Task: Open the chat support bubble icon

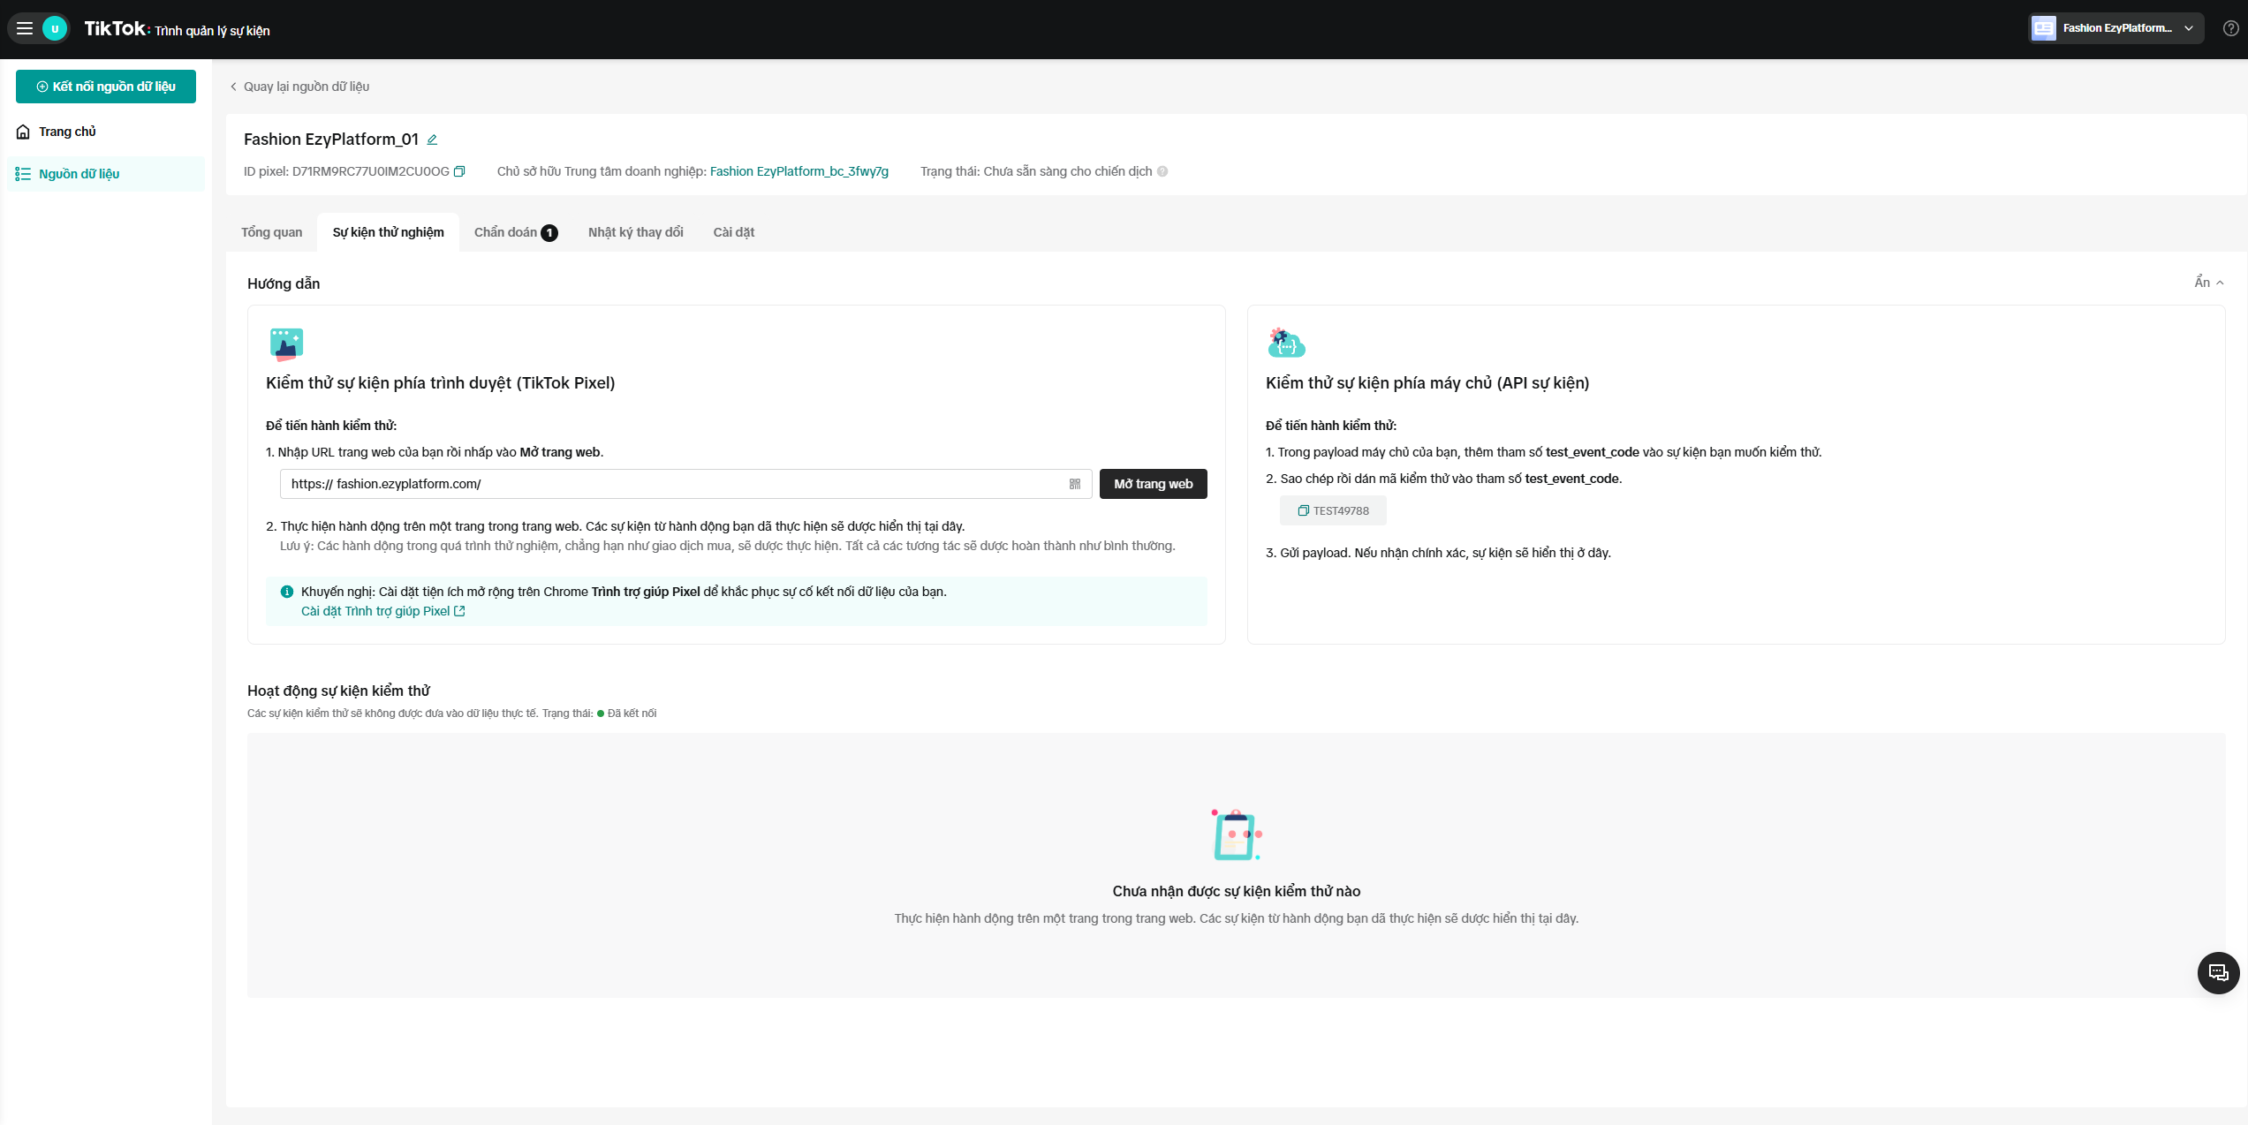Action: [x=2218, y=972]
